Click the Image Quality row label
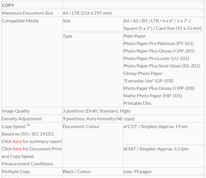The width and height of the screenshot is (206, 178). pos(16,111)
